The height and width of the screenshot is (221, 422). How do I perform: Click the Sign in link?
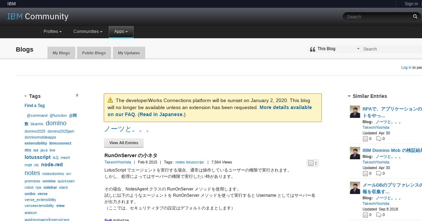point(411,4)
